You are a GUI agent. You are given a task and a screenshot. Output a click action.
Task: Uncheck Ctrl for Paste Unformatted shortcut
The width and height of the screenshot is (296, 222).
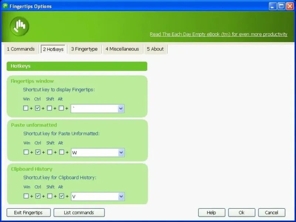(x=38, y=152)
